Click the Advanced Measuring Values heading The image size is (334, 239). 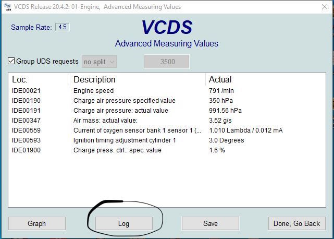167,43
